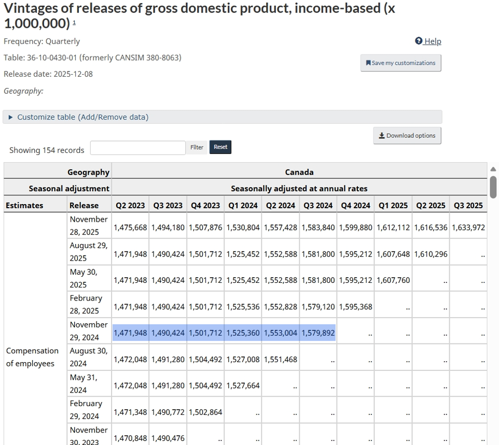Open Download options
Image resolution: width=499 pixels, height=445 pixels.
point(407,135)
